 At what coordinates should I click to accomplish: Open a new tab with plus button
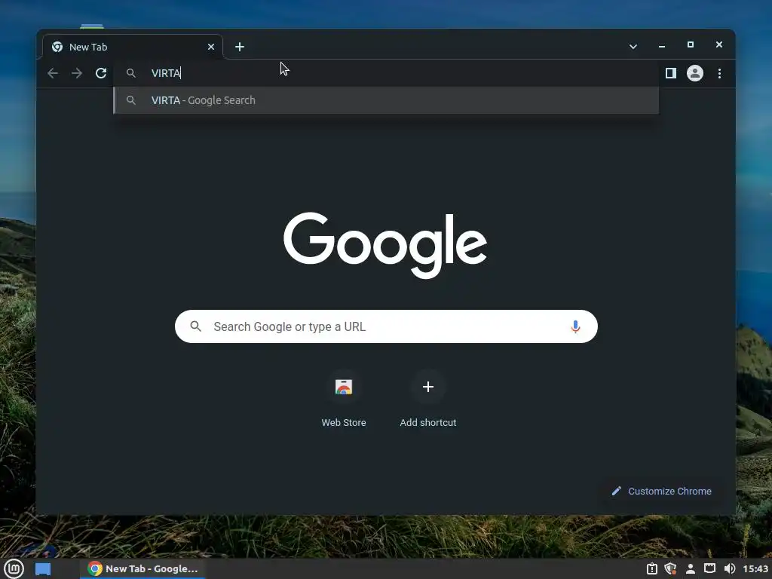pos(240,47)
